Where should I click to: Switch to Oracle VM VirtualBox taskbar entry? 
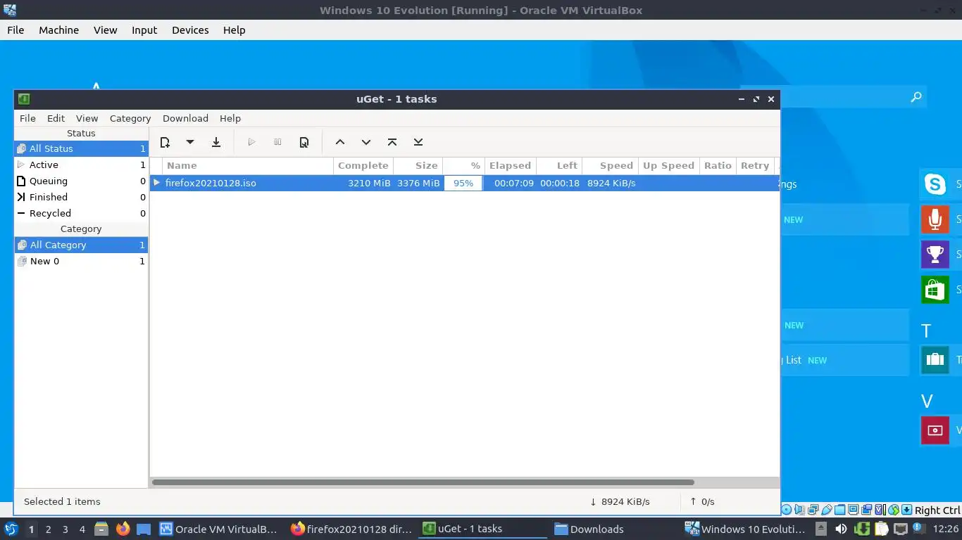218,529
